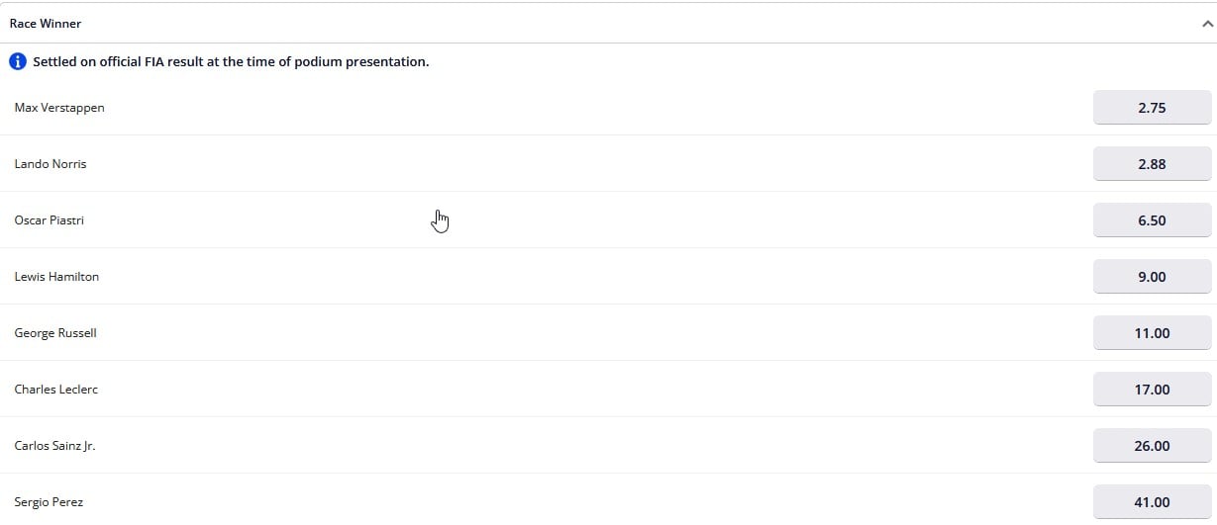This screenshot has height=525, width=1217.
Task: Select Max Verstappen odds 2.75
Action: click(1152, 108)
